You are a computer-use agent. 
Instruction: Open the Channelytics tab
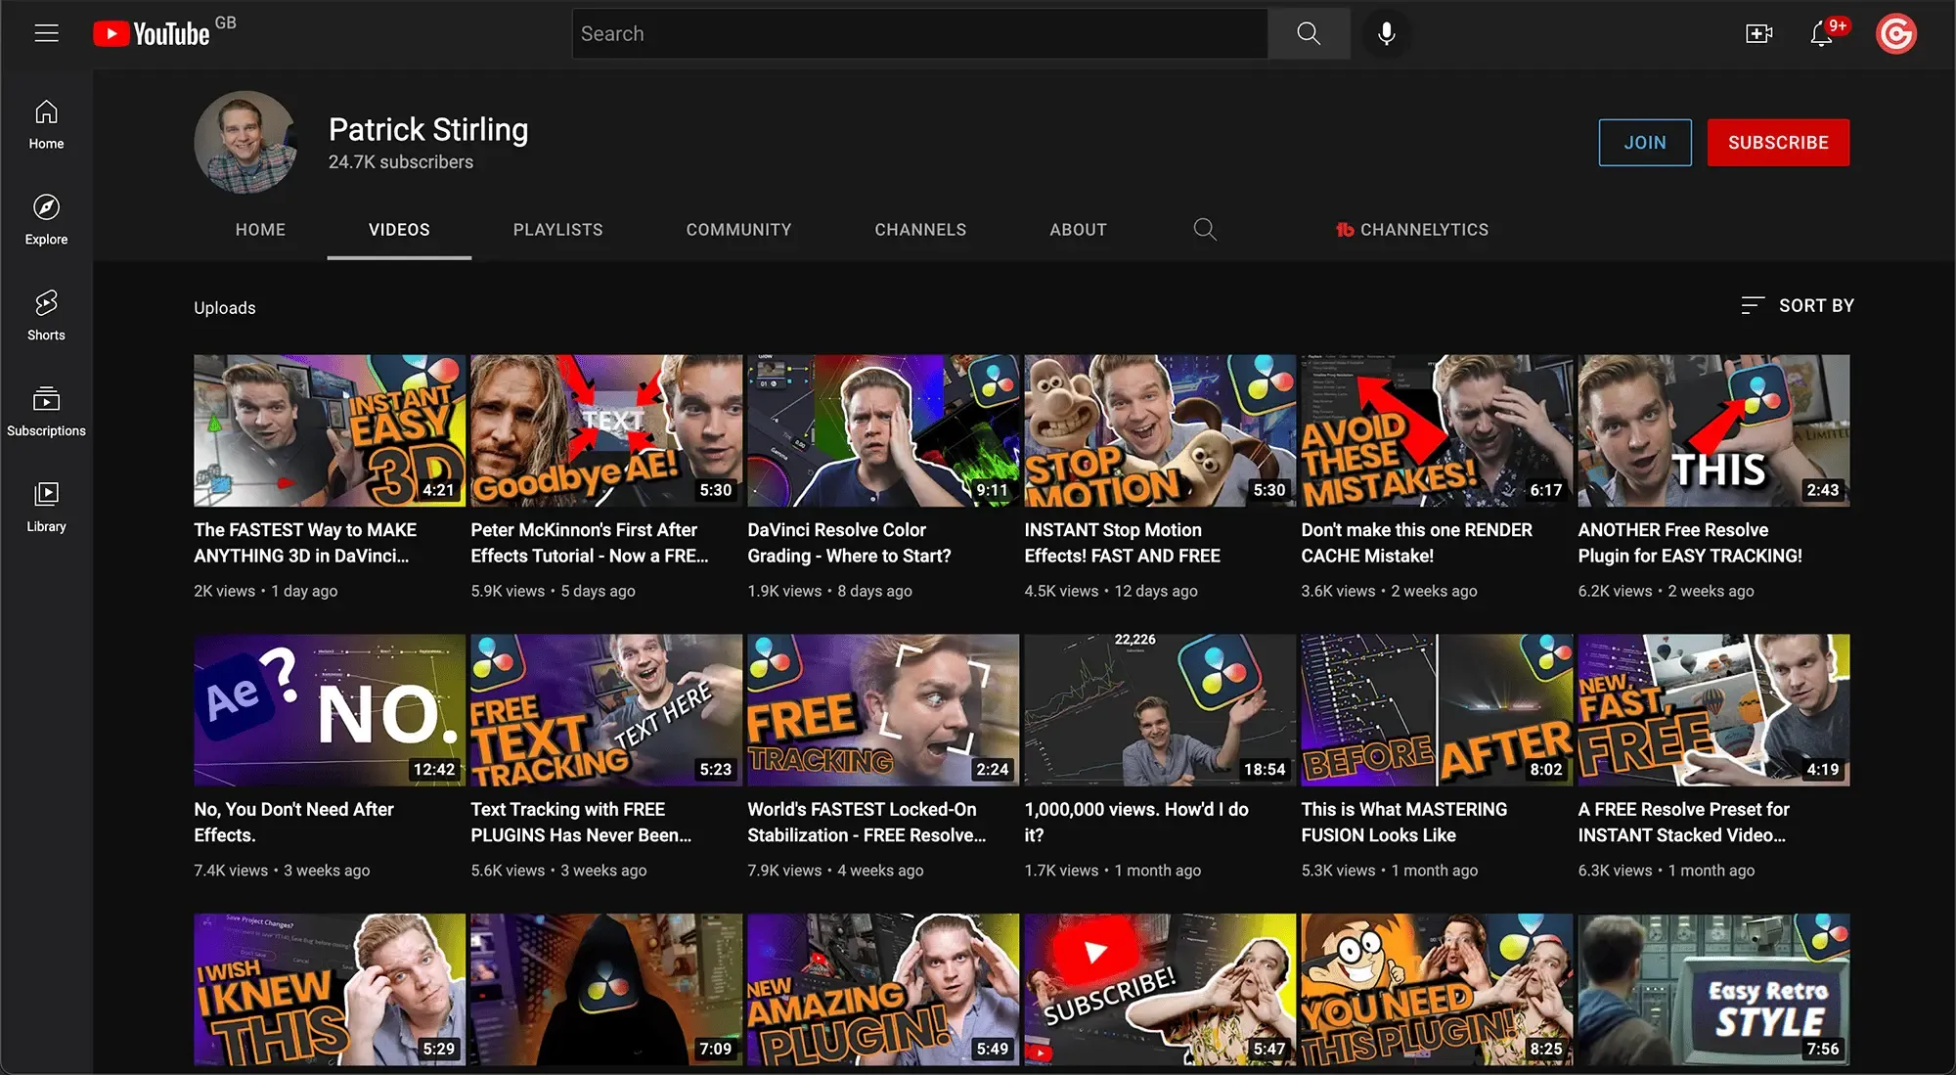pyautogui.click(x=1412, y=229)
